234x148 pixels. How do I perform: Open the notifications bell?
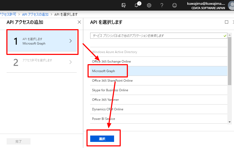click(136, 5)
